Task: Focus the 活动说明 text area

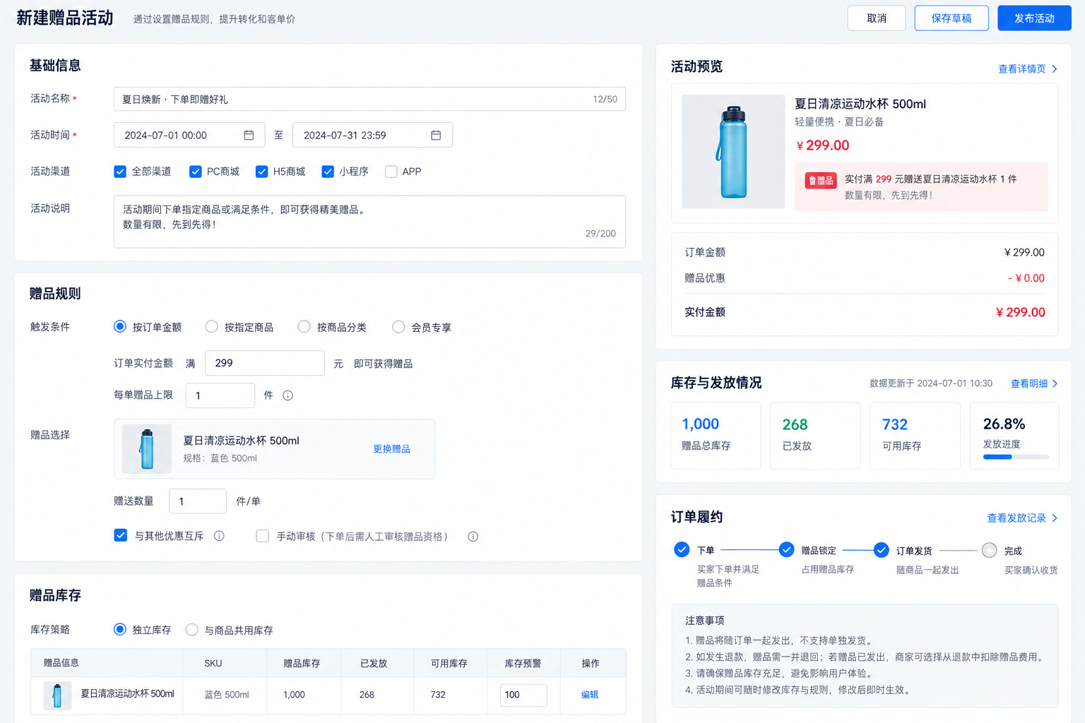Action: (x=369, y=222)
